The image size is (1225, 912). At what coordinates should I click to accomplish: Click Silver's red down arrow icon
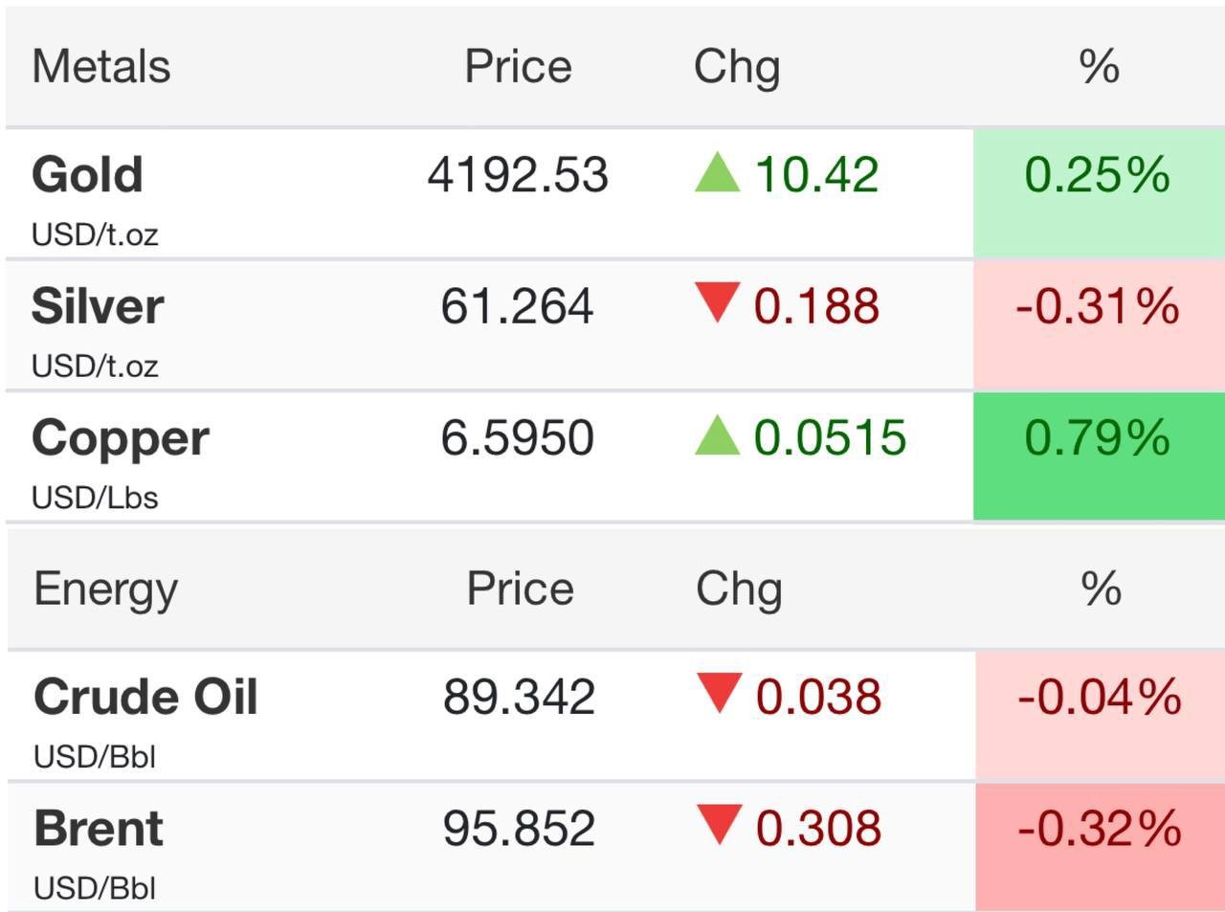717,302
